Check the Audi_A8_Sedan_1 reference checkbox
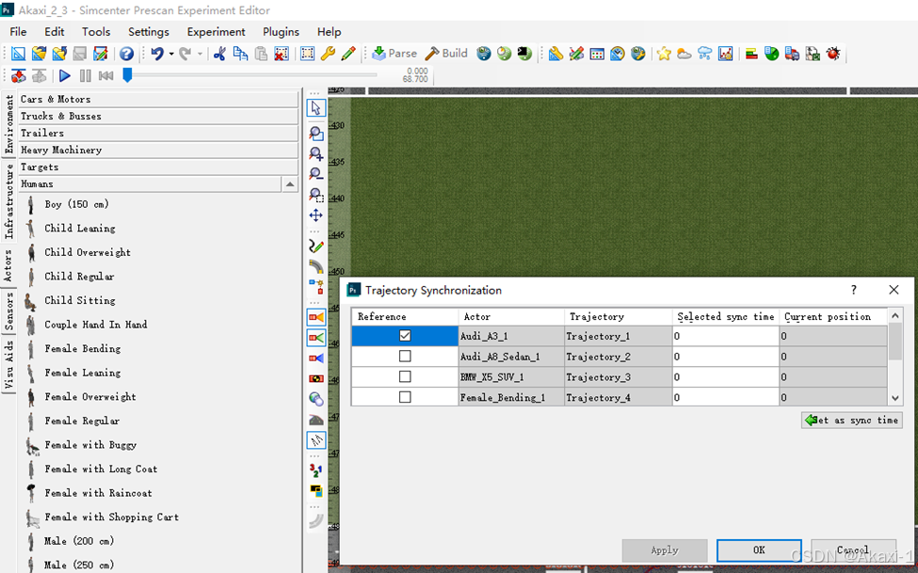Viewport: 918px width, 573px height. tap(405, 357)
